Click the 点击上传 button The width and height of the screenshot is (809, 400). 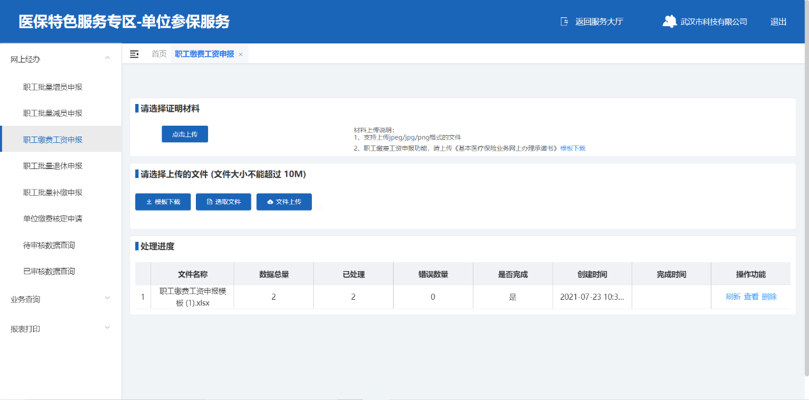pos(185,134)
